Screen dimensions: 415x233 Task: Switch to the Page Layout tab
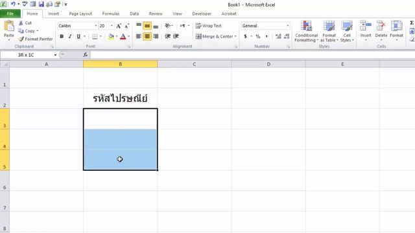pyautogui.click(x=80, y=14)
